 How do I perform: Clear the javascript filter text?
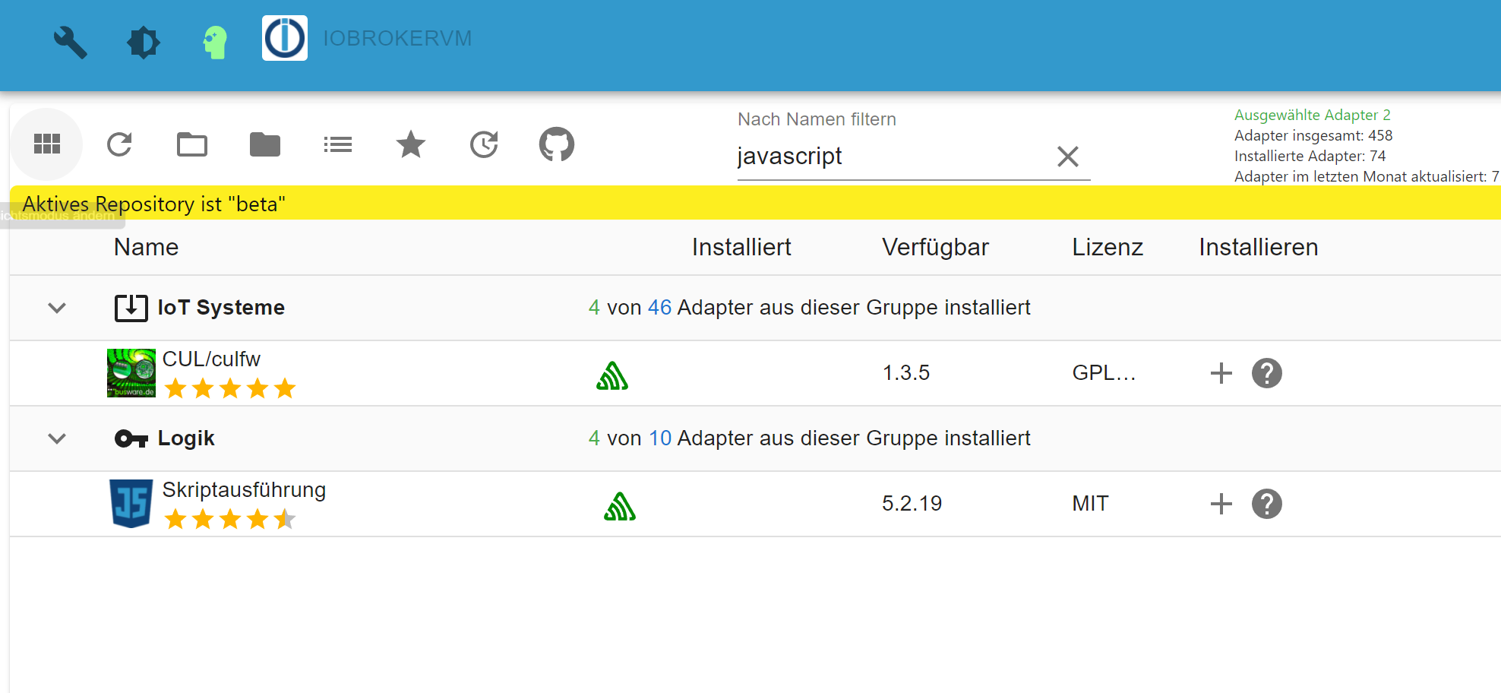pos(1068,157)
